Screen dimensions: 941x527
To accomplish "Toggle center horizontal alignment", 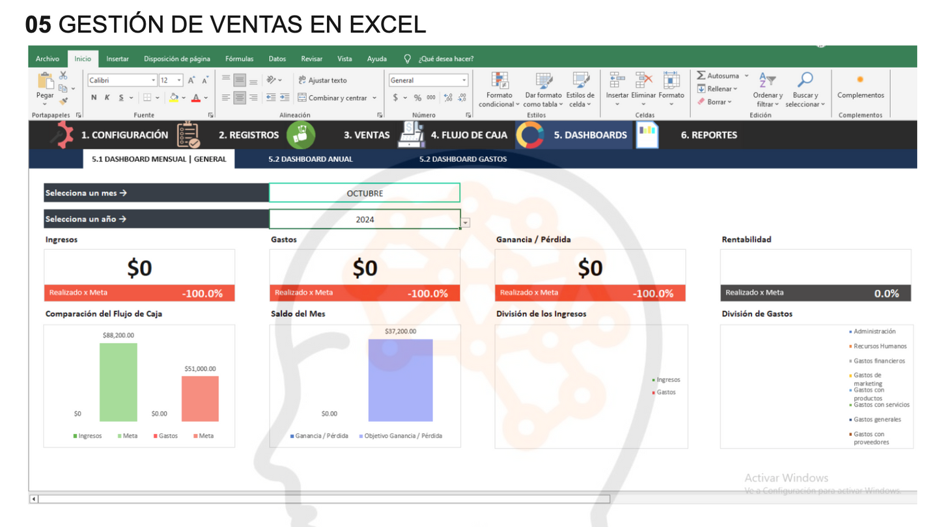I will pyautogui.click(x=240, y=98).
